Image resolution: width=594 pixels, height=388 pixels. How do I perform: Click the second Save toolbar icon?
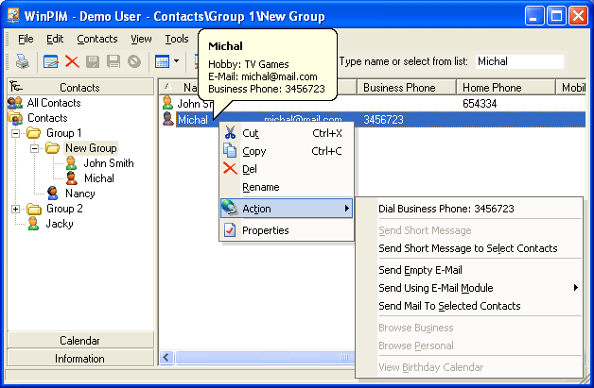tap(114, 61)
